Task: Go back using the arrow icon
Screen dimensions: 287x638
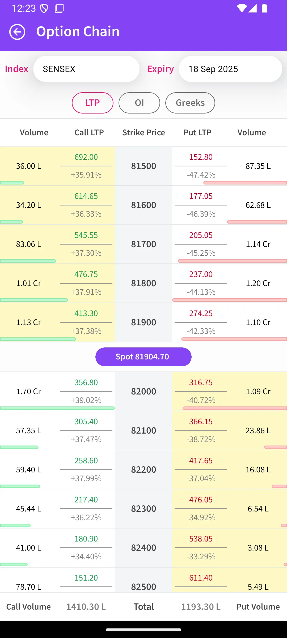Action: tap(17, 32)
